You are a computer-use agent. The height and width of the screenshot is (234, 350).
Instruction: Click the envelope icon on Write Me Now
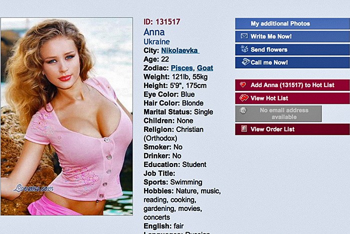[x=244, y=36]
